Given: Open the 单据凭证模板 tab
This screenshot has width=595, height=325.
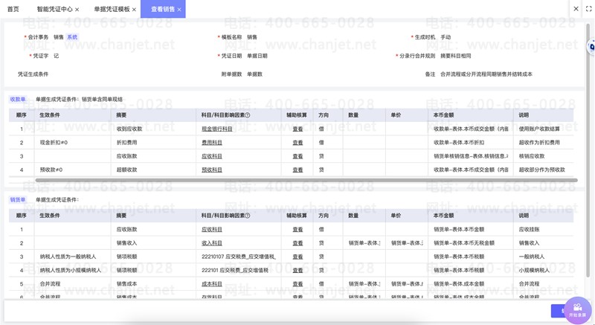Looking at the screenshot, I should point(112,9).
